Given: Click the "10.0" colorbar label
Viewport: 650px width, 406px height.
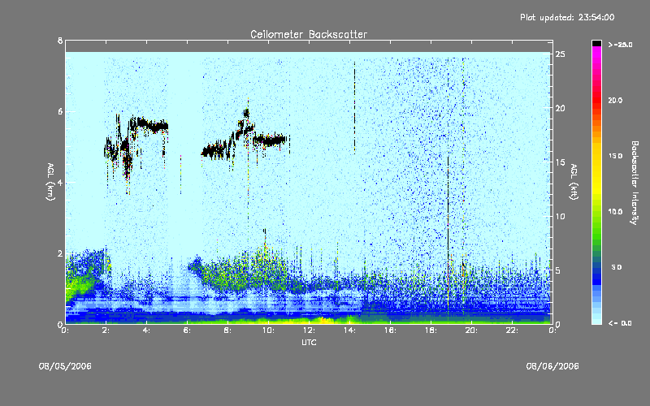Looking at the screenshot, I should click(615, 211).
